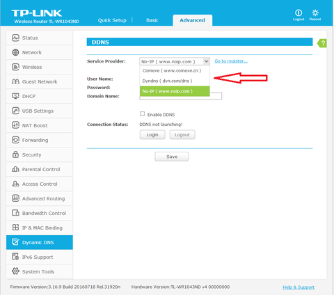This screenshot has height=295, width=334.
Task: Open NAT Boost menu item
Action: coord(40,125)
